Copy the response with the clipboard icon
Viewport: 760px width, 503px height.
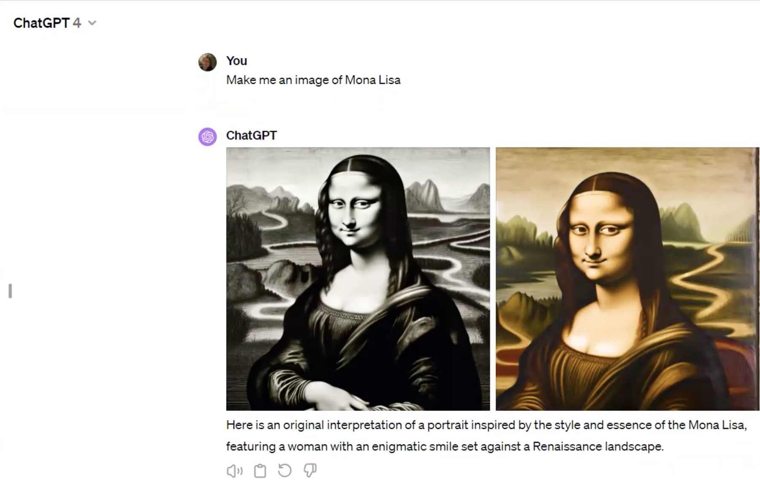coord(260,471)
